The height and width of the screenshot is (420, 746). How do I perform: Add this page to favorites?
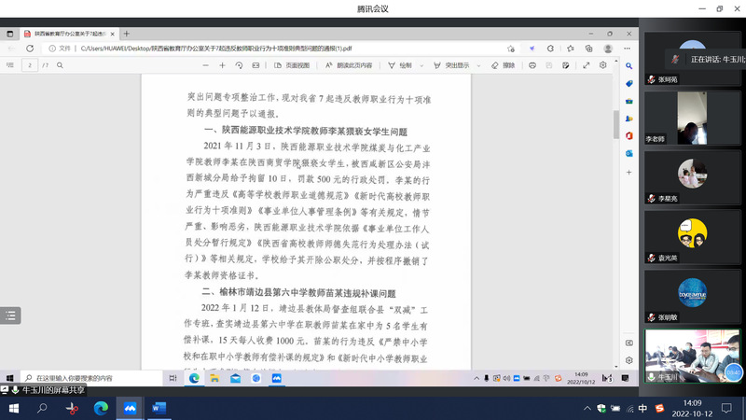pos(511,49)
